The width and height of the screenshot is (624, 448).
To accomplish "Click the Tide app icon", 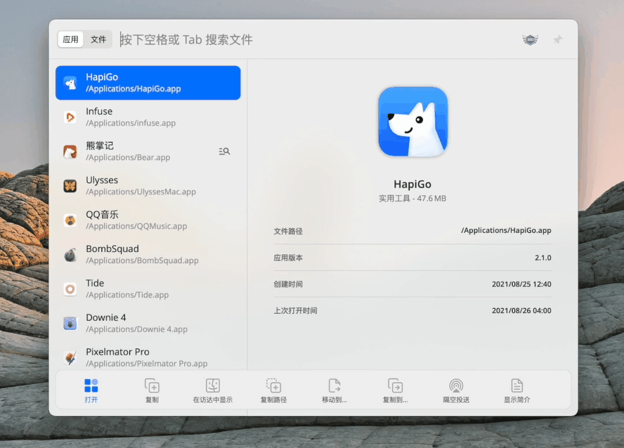I will click(70, 289).
